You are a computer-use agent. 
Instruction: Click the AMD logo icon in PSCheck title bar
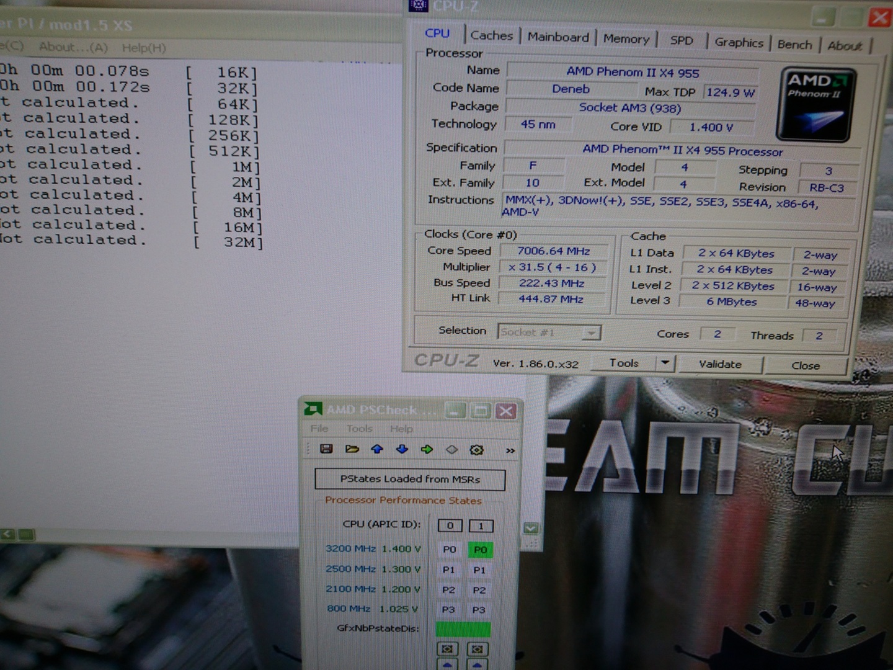click(313, 409)
